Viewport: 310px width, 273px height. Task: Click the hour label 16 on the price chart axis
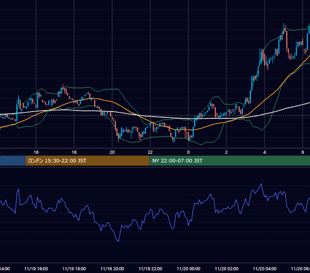click(36, 152)
